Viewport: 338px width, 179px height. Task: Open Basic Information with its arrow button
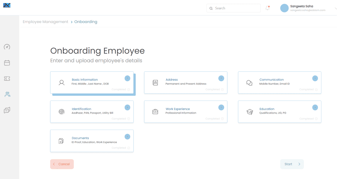(x=127, y=78)
